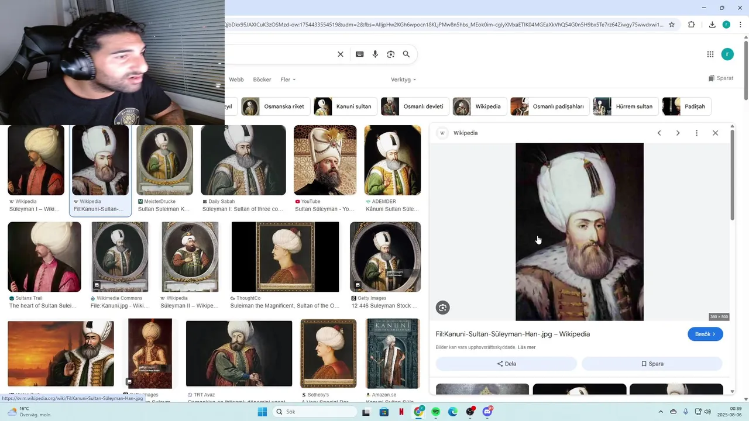Open Discord from the taskbar
The image size is (749, 421).
487,412
